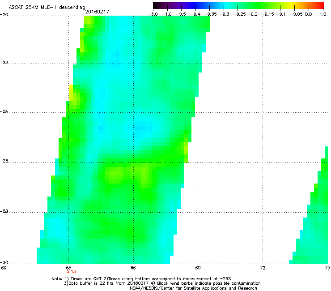
Task: Click the NOAA/NESDIS credit line
Action: tap(193, 288)
